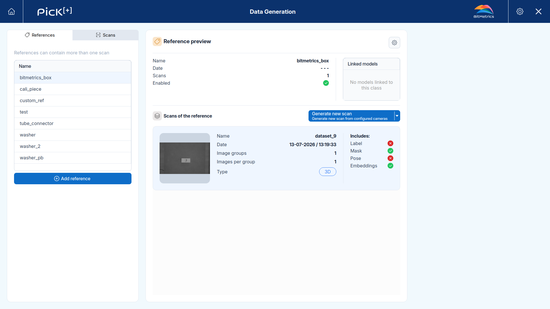The height and width of the screenshot is (309, 550).
Task: Switch to the References tab
Action: click(40, 35)
